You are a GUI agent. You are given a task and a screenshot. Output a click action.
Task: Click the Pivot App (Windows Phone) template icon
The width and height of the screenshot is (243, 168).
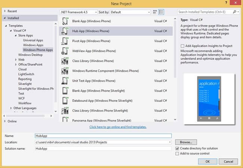(x=65, y=41)
